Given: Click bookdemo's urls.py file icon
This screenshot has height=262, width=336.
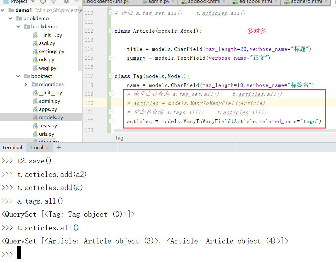Looking at the screenshot, I should [x=35, y=60].
